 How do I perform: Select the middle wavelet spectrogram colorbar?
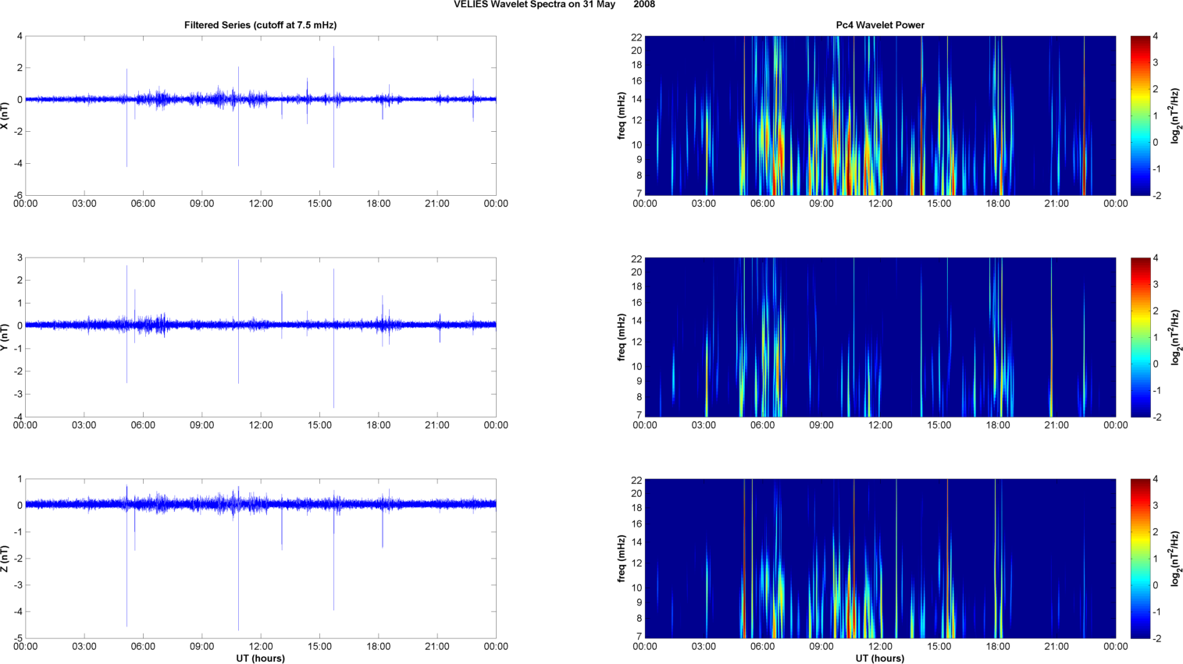[1140, 337]
